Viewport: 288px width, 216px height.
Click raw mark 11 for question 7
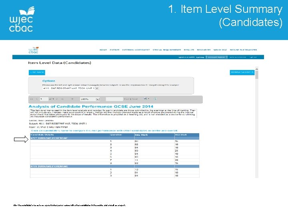(136, 160)
